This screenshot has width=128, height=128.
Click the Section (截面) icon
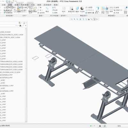click(x=77, y=10)
